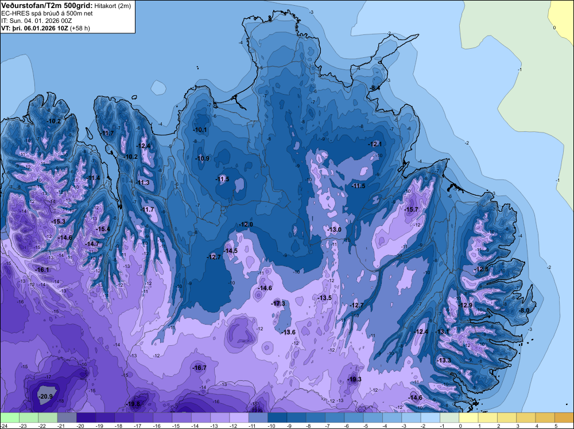Click the -13.0 temperature label

(x=334, y=229)
